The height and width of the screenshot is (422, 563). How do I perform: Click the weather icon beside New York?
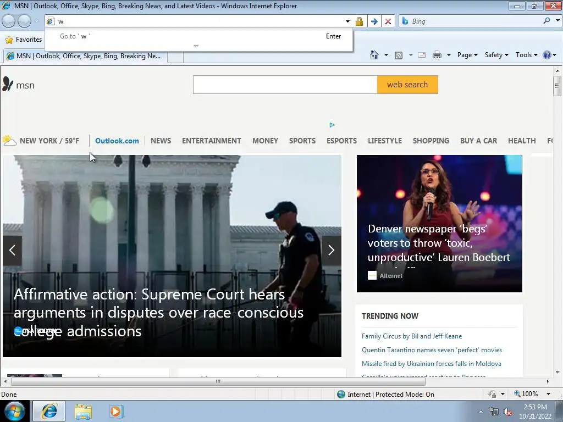coord(9,140)
